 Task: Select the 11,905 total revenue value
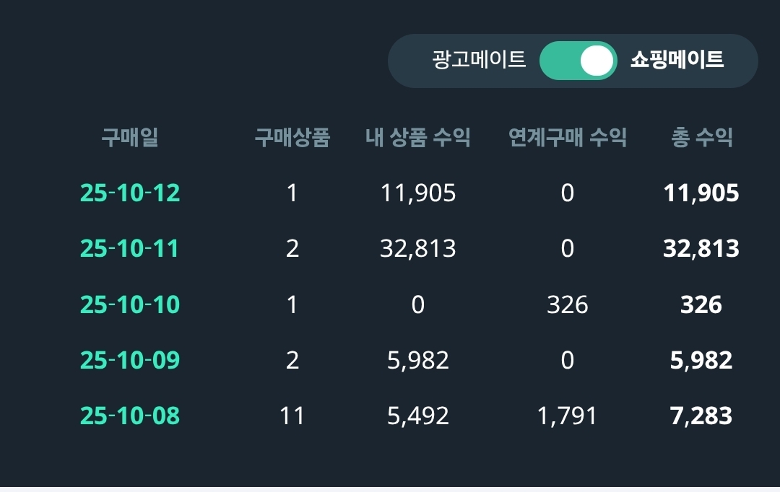[701, 192]
